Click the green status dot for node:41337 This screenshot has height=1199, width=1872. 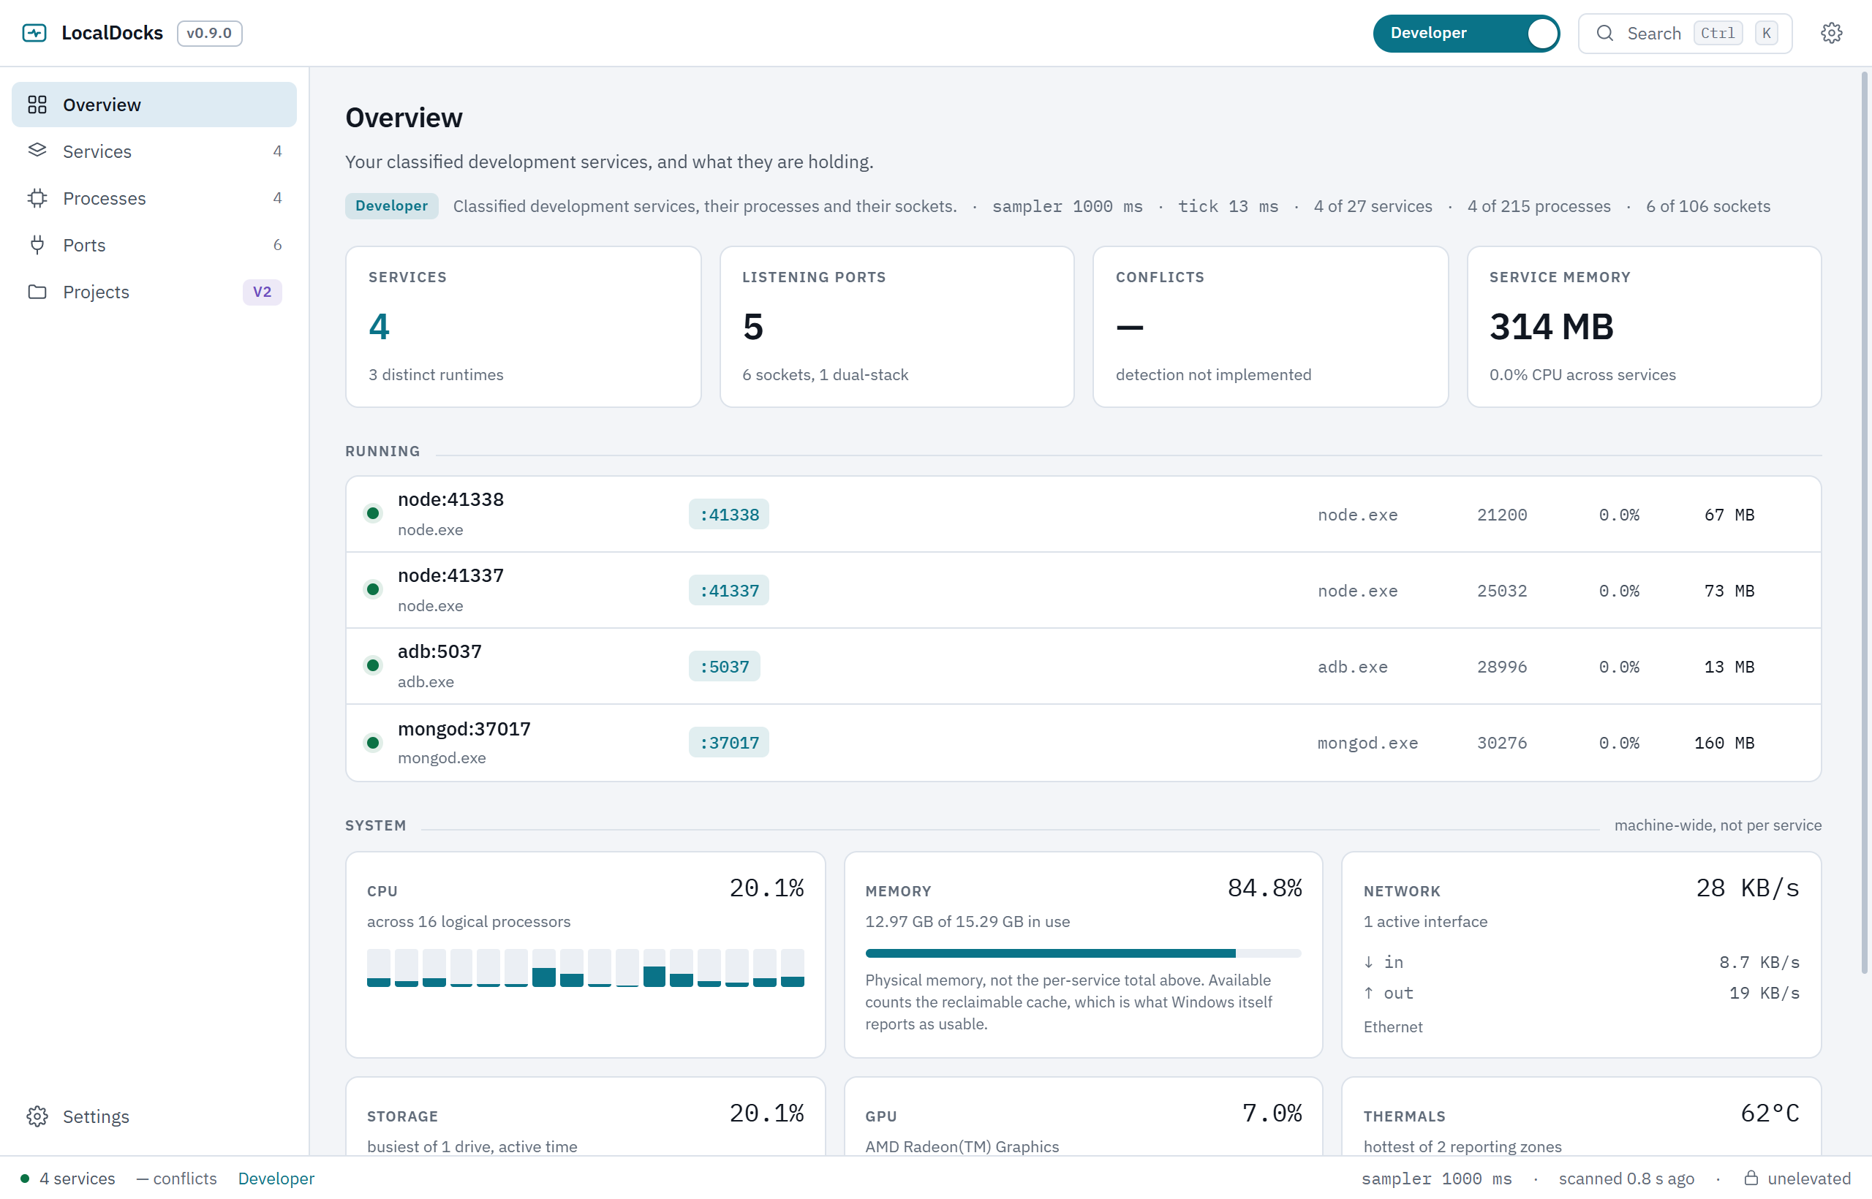373,589
